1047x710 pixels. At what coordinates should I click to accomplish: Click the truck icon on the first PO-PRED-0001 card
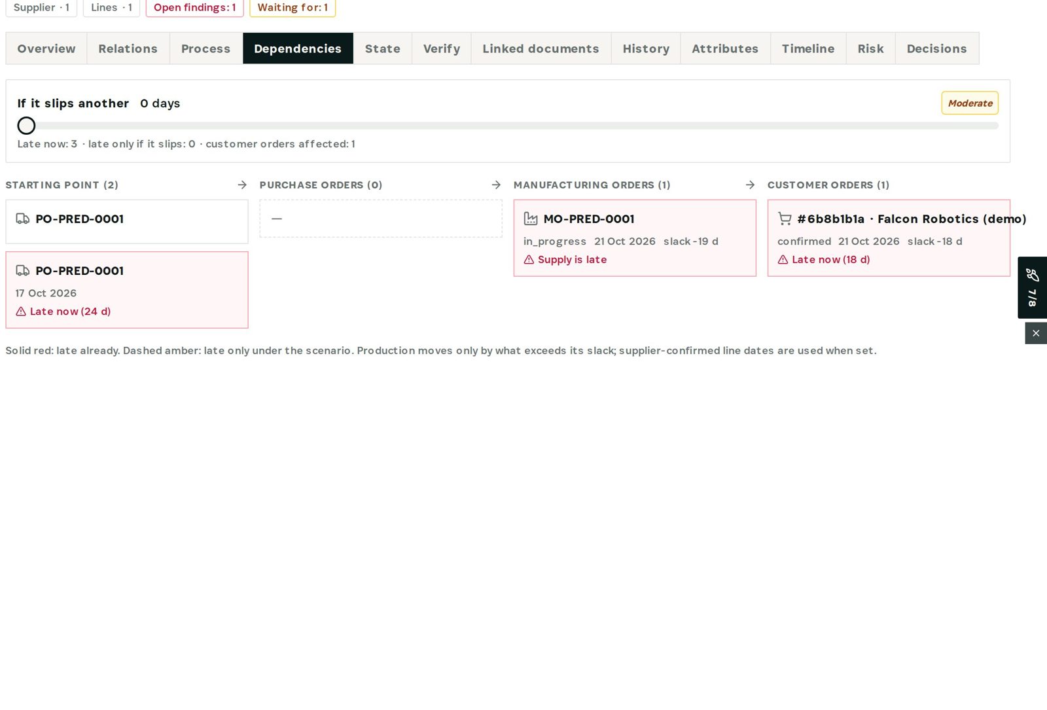pos(22,219)
